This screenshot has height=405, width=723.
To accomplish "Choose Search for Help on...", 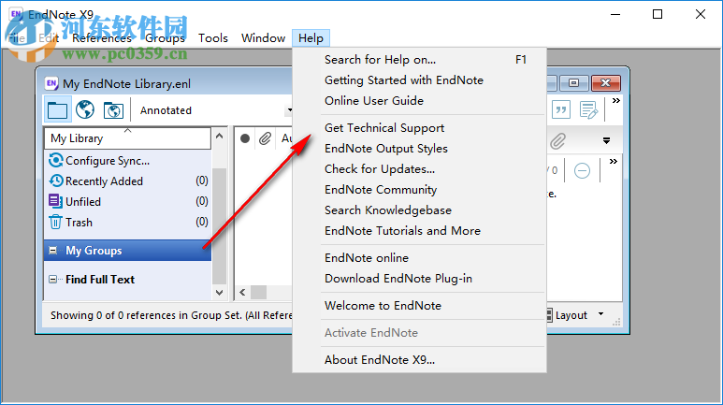I will point(420,60).
